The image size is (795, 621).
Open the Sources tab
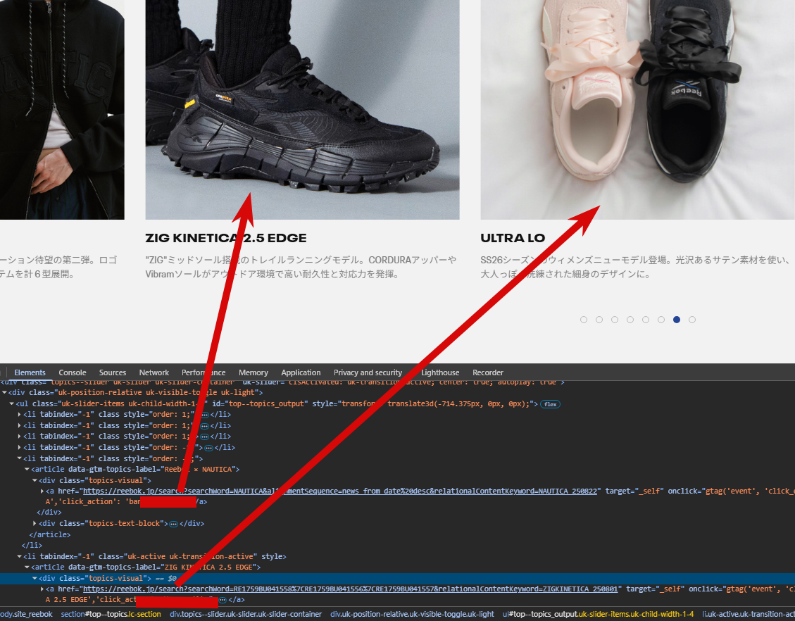[x=113, y=372]
